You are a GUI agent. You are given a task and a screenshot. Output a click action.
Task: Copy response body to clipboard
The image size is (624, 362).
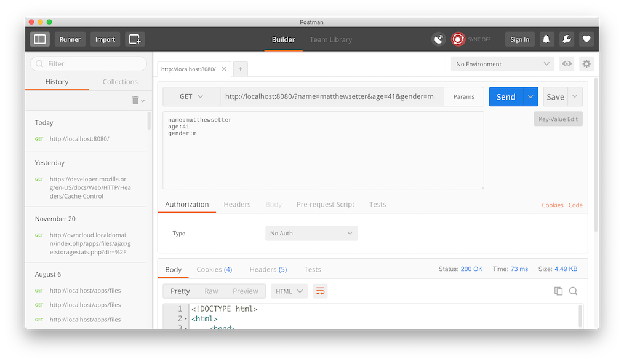pos(558,291)
